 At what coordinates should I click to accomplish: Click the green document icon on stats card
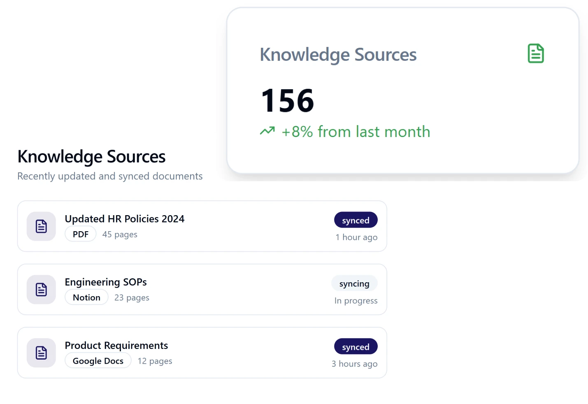pos(535,53)
